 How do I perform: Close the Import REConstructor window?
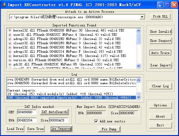[x=174, y=5]
